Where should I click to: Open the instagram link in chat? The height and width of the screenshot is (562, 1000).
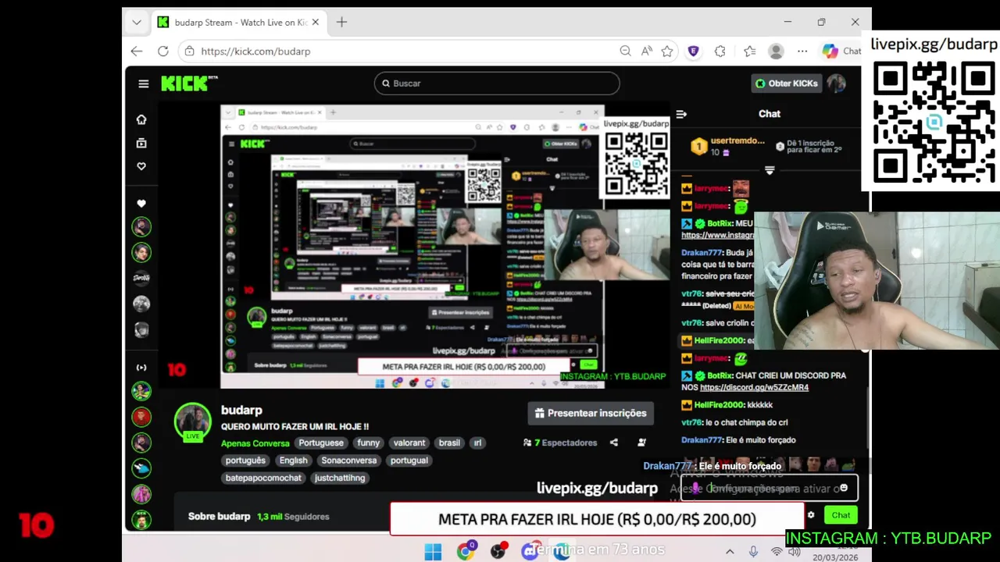tap(717, 235)
